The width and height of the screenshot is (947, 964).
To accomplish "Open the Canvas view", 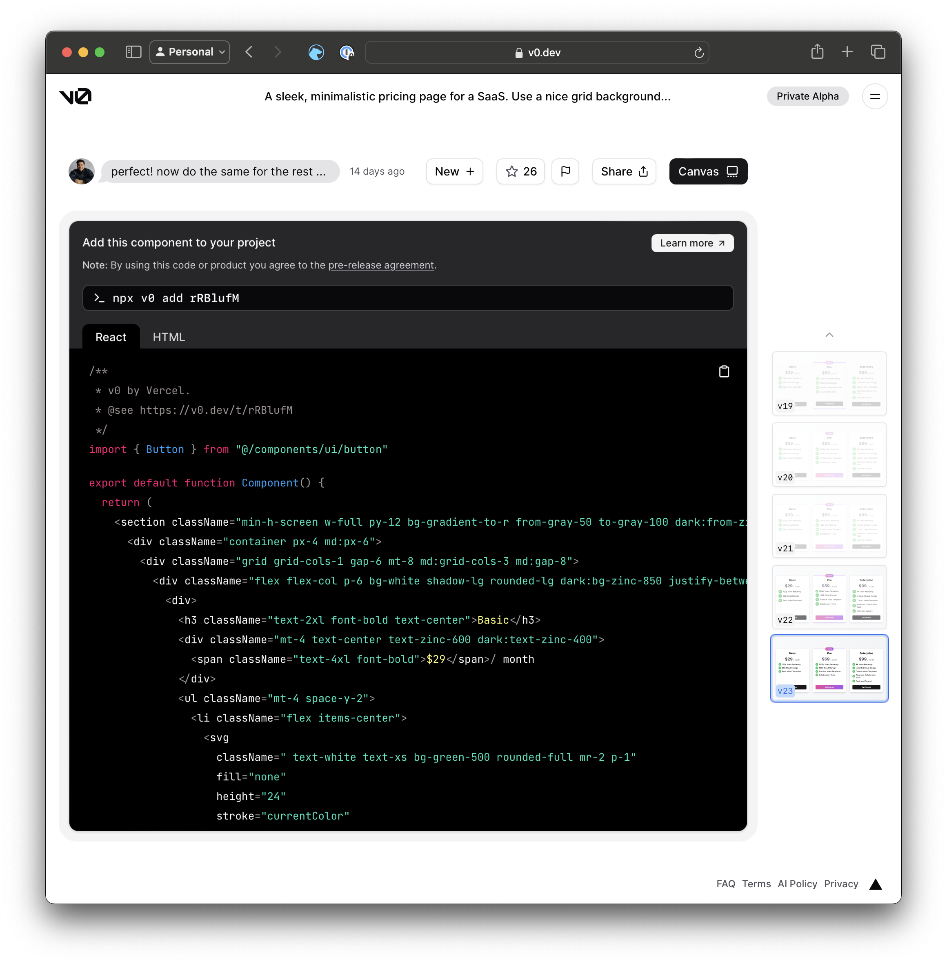I will pos(708,171).
